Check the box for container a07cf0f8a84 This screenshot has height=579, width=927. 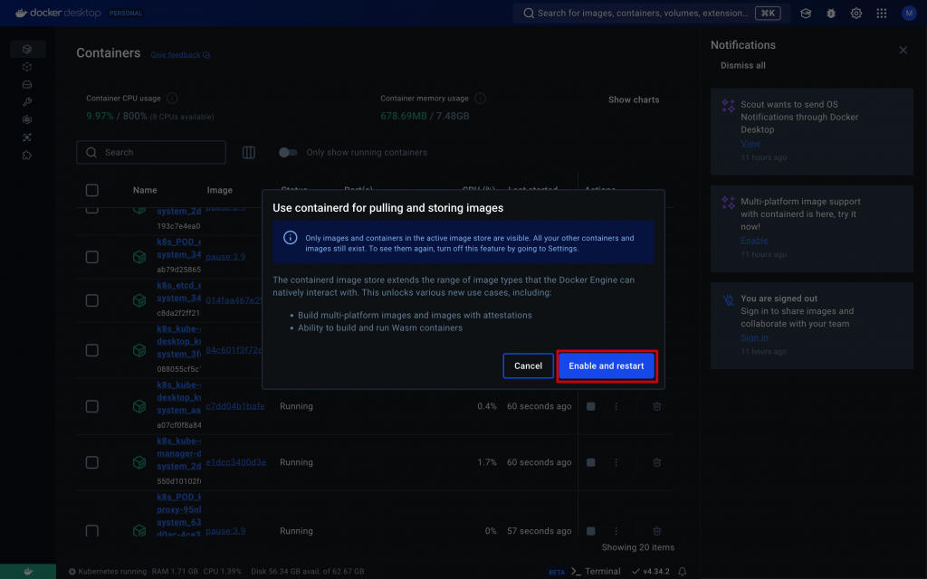(x=92, y=406)
